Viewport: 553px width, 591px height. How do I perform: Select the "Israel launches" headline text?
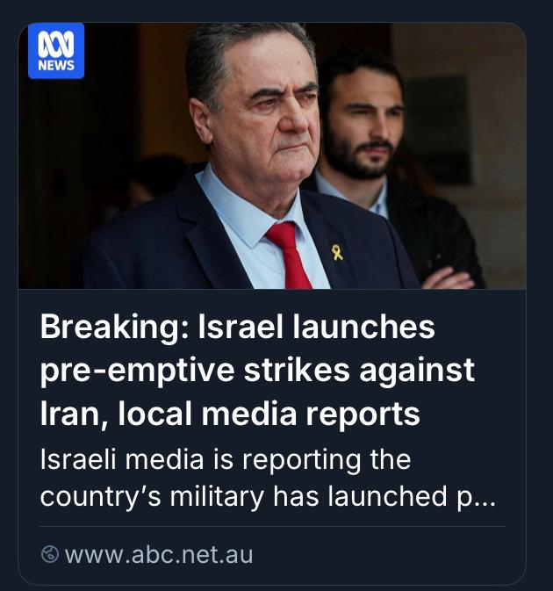(x=317, y=328)
